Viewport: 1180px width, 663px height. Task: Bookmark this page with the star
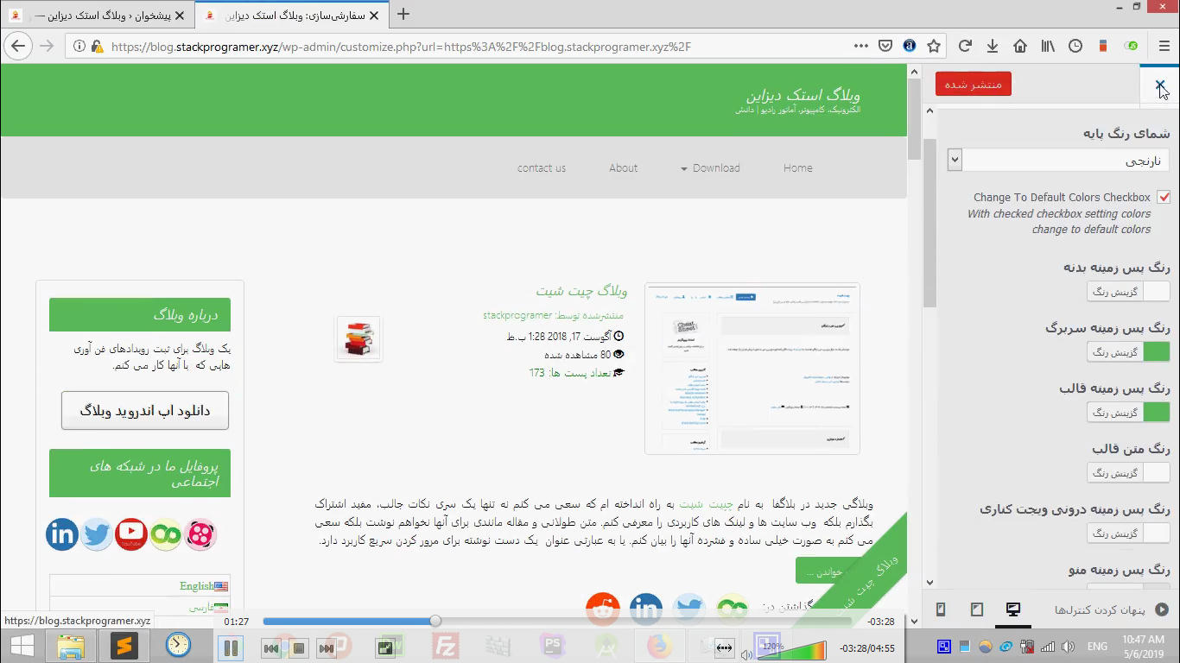pyautogui.click(x=934, y=47)
